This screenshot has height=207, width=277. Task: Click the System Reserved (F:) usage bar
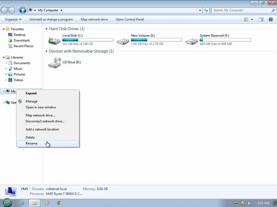(x=225, y=40)
